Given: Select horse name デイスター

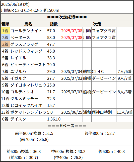Looking at the screenshot, I should click(x=20, y=119).
